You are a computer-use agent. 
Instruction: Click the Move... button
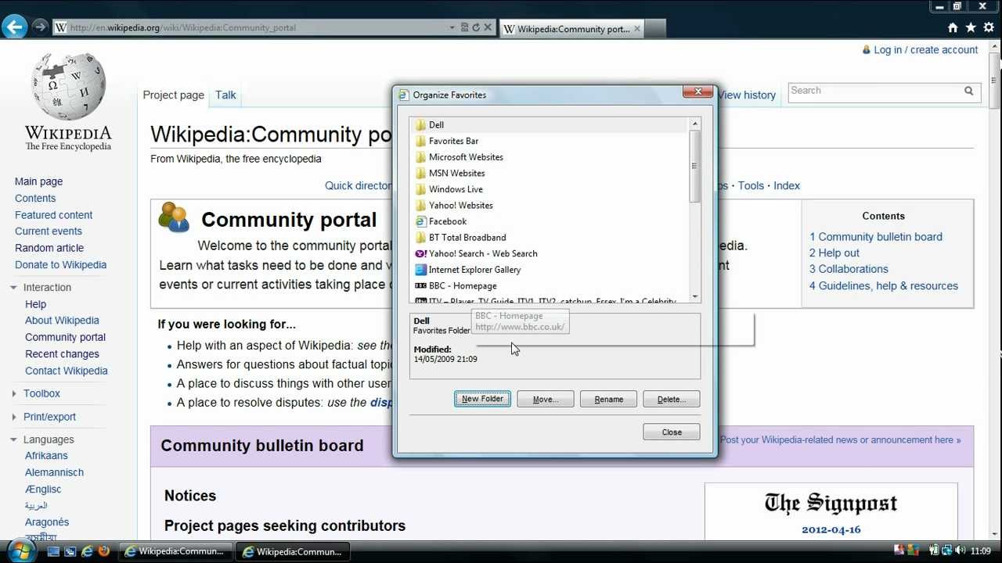tap(546, 399)
